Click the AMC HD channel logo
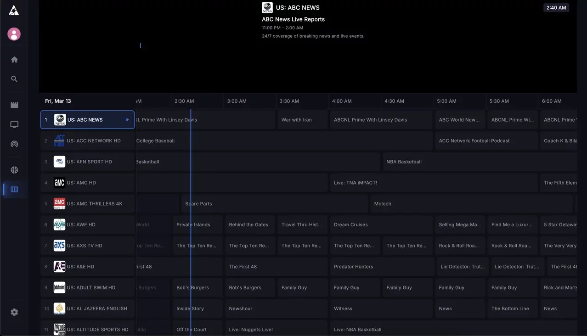This screenshot has width=587, height=336. pyautogui.click(x=59, y=183)
